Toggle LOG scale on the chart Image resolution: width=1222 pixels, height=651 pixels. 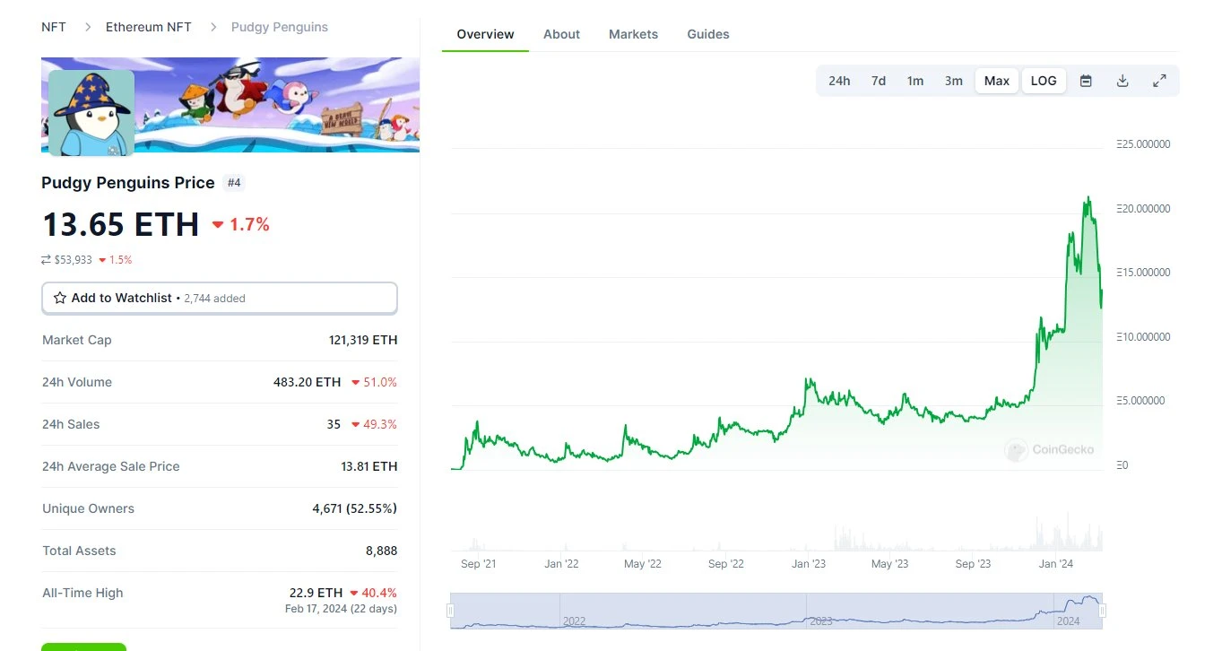click(1044, 81)
